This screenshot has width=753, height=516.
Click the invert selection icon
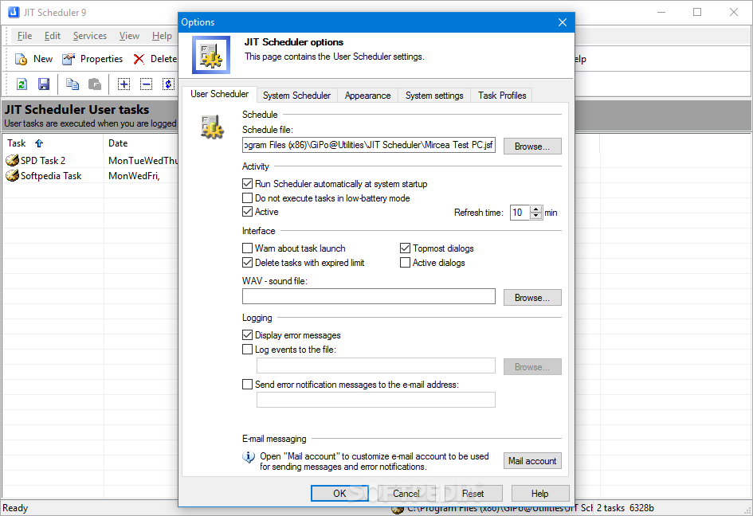168,84
